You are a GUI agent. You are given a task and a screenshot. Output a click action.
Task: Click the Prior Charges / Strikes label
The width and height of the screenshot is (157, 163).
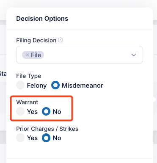(x=47, y=129)
